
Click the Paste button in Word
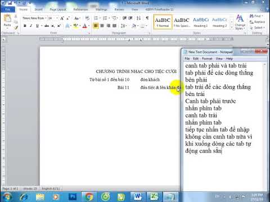point(7,21)
